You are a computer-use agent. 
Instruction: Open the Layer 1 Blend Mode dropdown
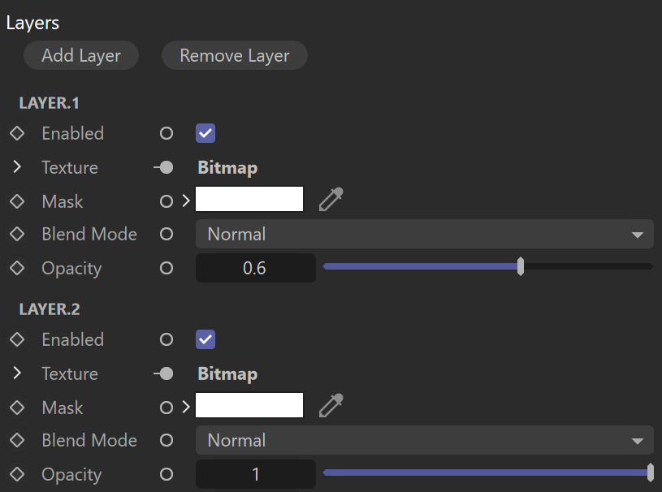click(424, 234)
